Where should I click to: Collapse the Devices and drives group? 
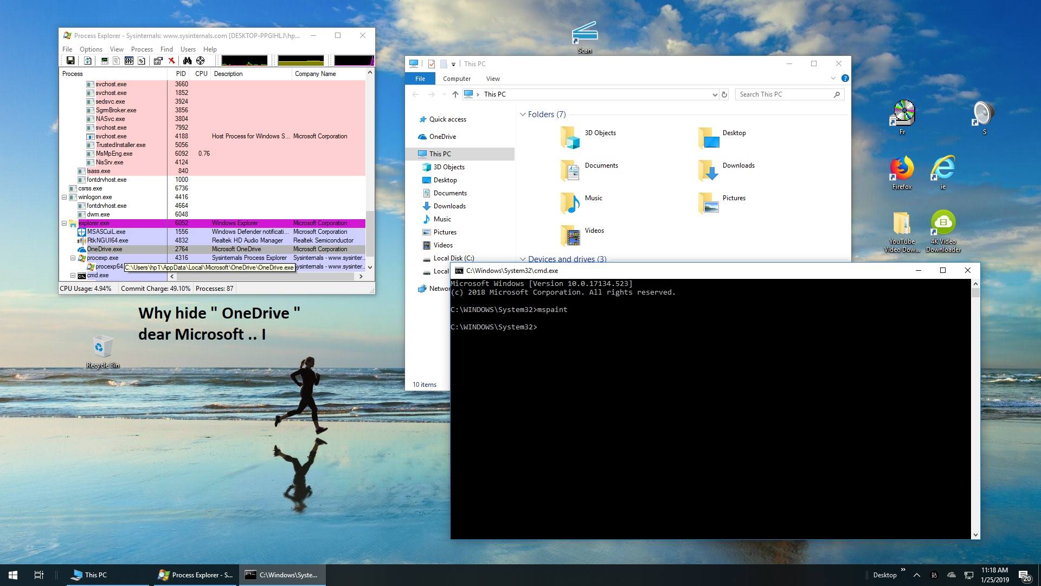[x=523, y=259]
